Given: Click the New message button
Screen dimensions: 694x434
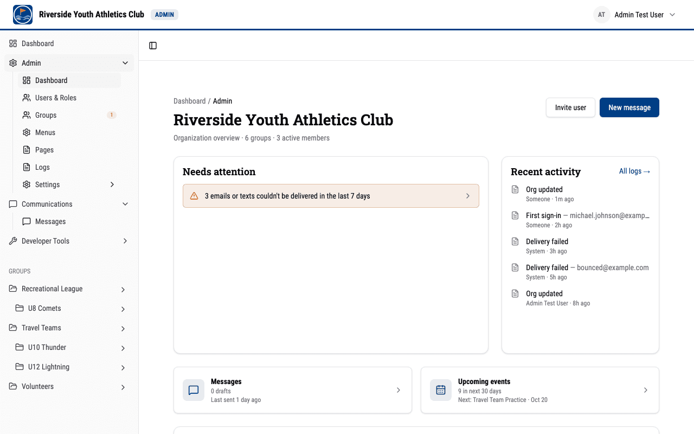Looking at the screenshot, I should pos(629,107).
